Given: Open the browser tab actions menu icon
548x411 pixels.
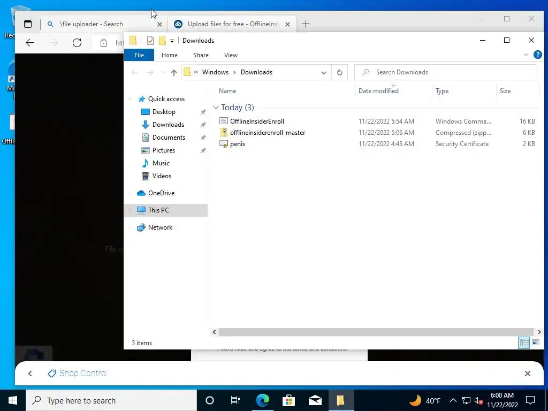Looking at the screenshot, I should 28,24.
